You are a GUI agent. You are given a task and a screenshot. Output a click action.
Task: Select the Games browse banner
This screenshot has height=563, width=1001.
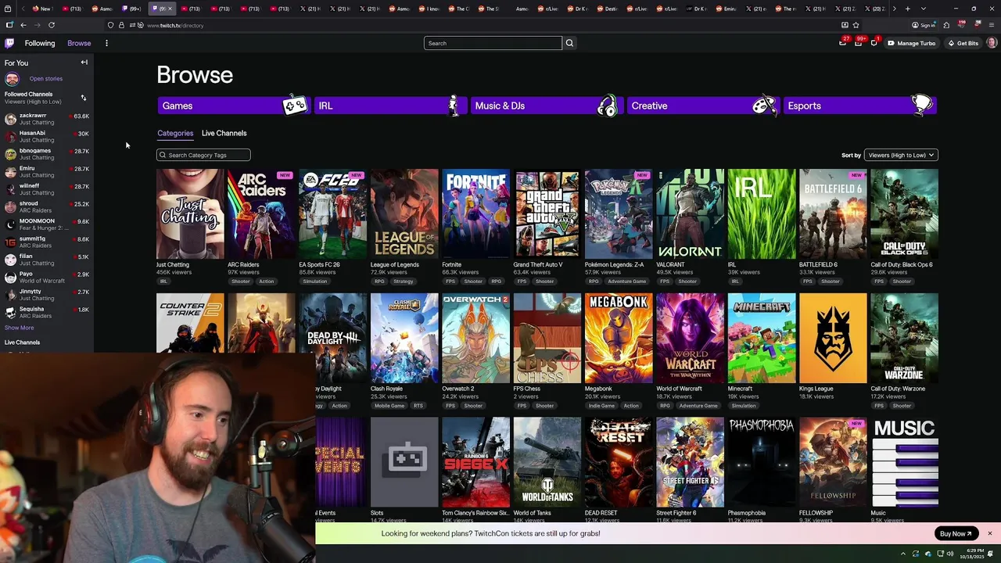coord(234,106)
